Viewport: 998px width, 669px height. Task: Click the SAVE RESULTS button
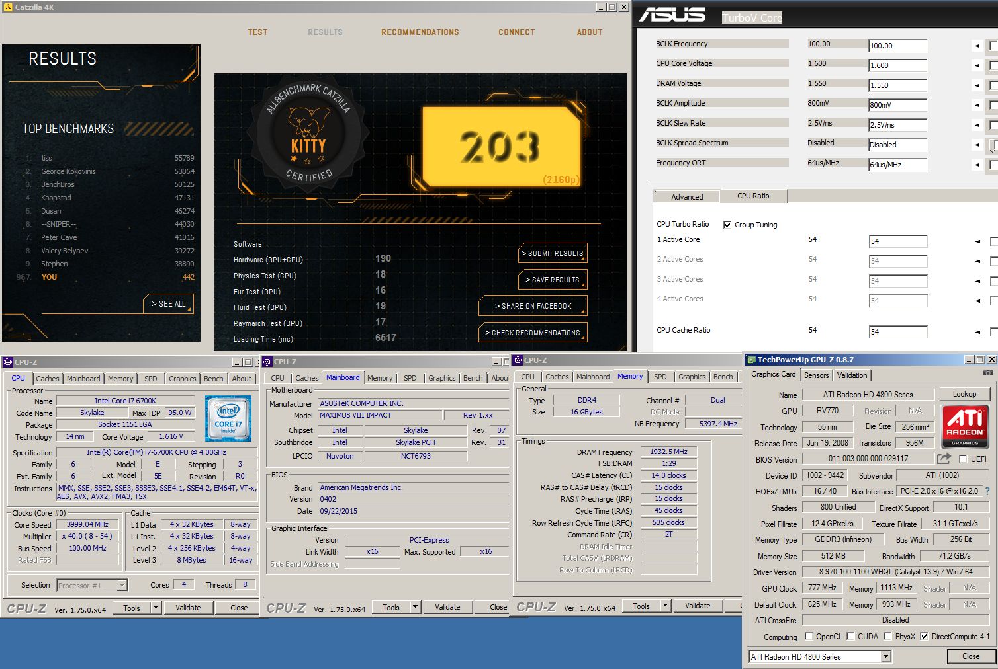click(553, 280)
